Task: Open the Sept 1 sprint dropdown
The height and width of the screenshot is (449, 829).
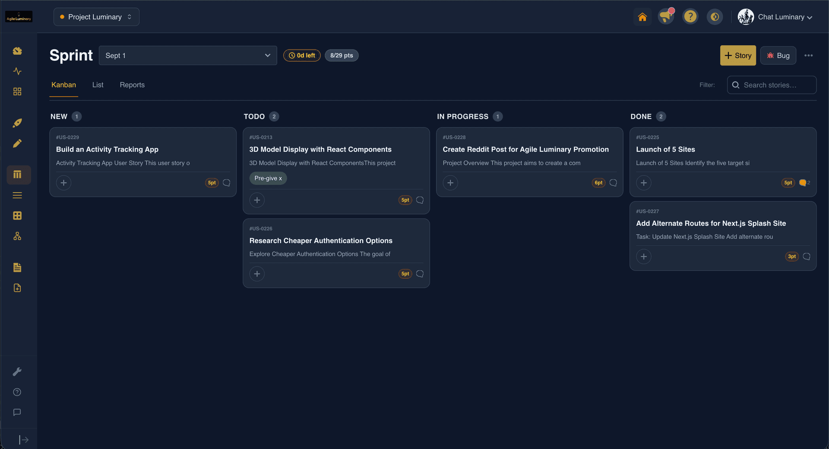Action: [188, 56]
